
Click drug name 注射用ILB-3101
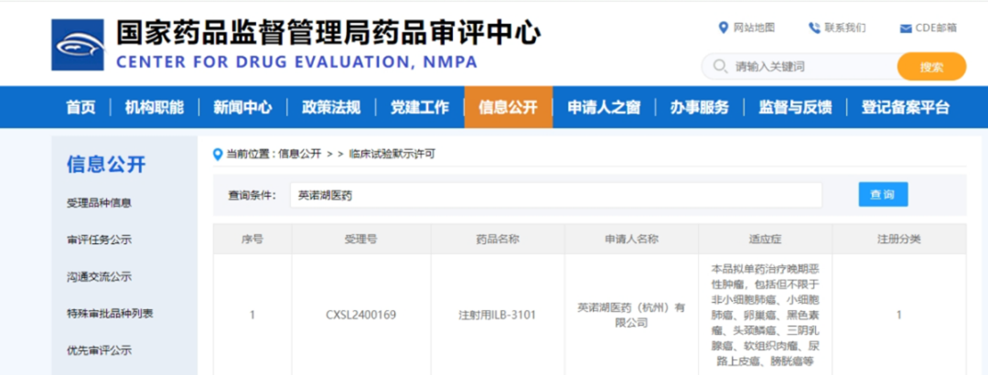[498, 315]
